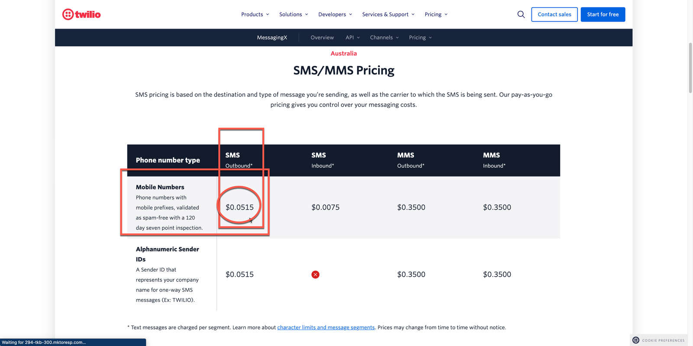The width and height of the screenshot is (693, 346).
Task: Go to the Overview tab
Action: (x=322, y=38)
